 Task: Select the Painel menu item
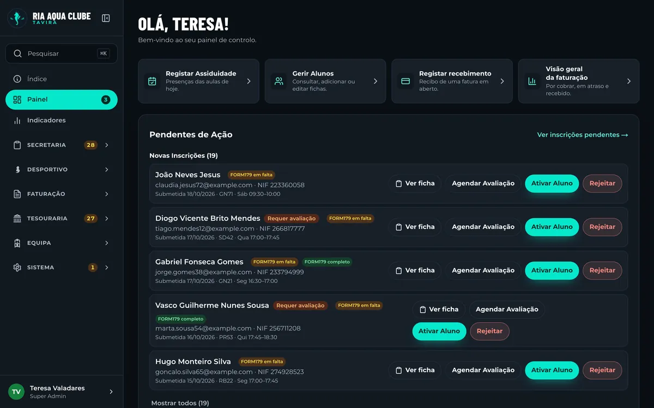62,100
